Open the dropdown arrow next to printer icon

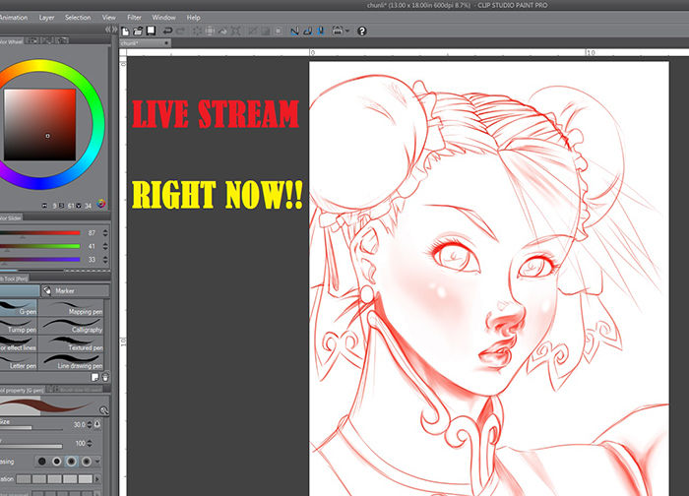pyautogui.click(x=347, y=31)
